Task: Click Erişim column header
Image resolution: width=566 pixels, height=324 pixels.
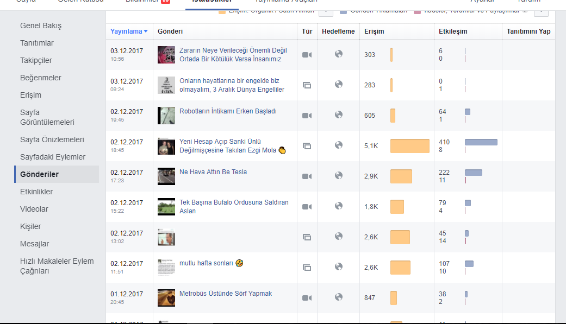Action: click(x=374, y=31)
